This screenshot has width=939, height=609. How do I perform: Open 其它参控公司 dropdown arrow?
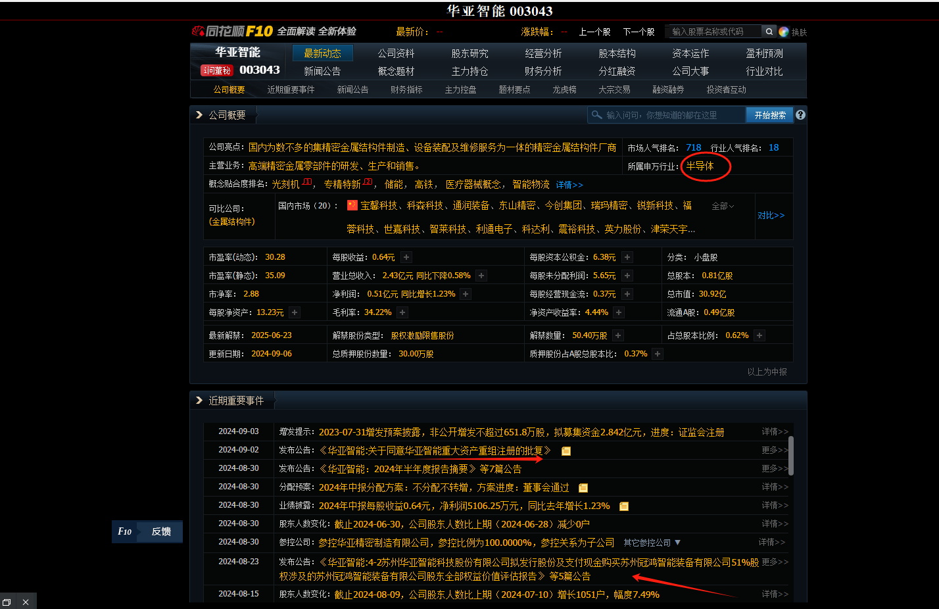[x=677, y=543]
